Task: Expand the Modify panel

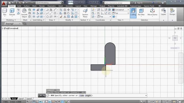Action: pyautogui.click(x=69, y=20)
